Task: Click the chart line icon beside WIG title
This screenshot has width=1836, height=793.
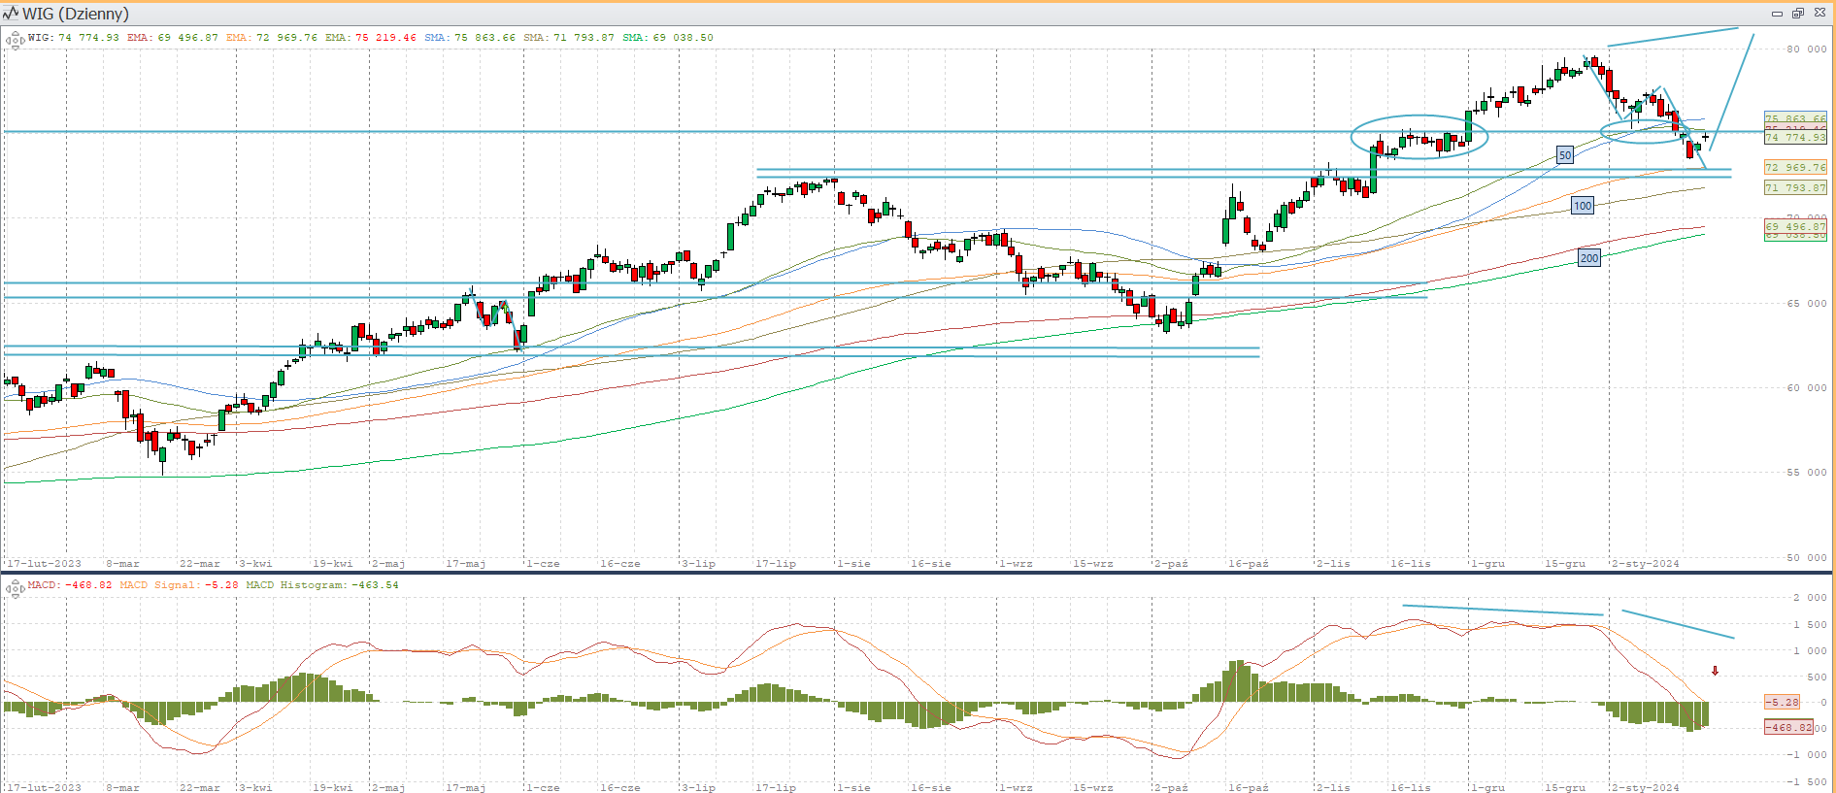Action: click(x=12, y=14)
